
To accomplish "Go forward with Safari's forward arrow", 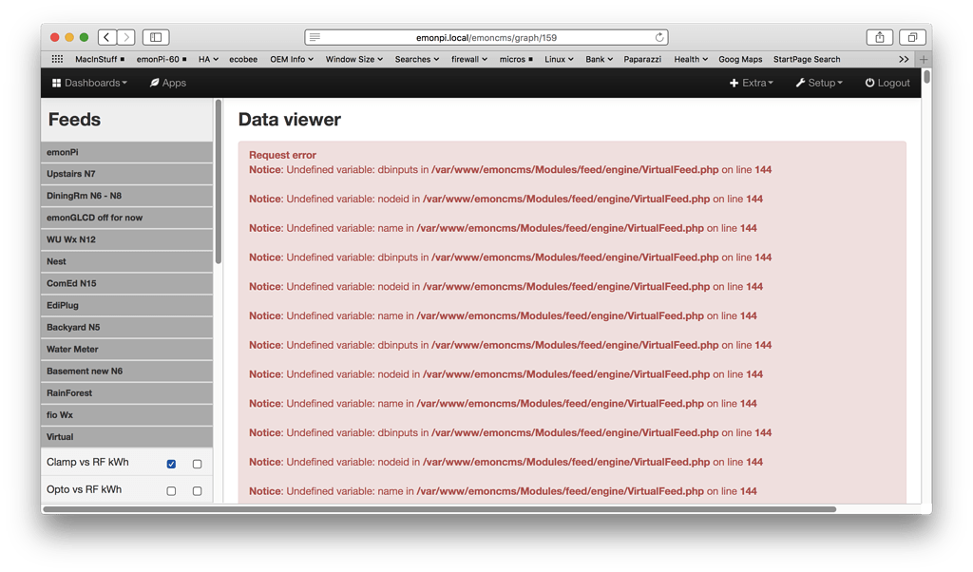I will click(126, 37).
